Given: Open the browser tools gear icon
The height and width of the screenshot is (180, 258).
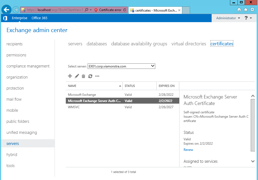Looking at the screenshot, I should pos(252,10).
